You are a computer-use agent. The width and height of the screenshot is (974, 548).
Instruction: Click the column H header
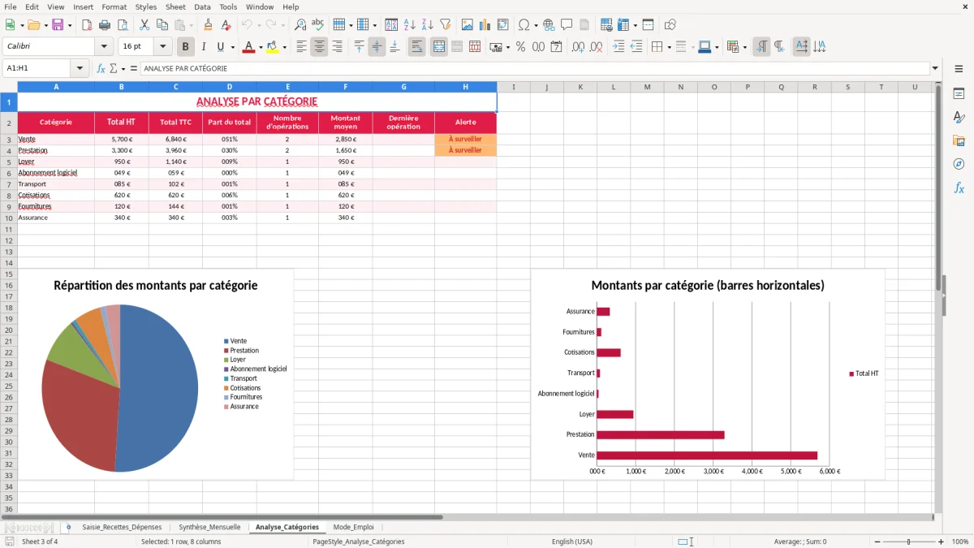(x=465, y=87)
